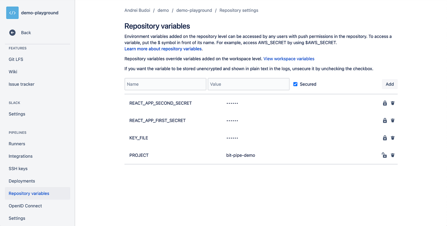The image size is (447, 226).
Task: Click the Name input field
Action: (165, 84)
